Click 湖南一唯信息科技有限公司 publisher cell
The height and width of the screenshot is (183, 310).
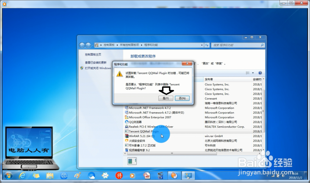point(221,103)
